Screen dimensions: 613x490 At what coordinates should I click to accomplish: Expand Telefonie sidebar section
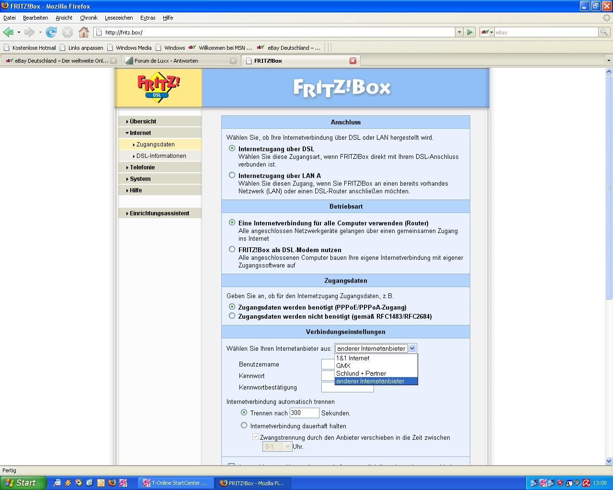click(160, 167)
